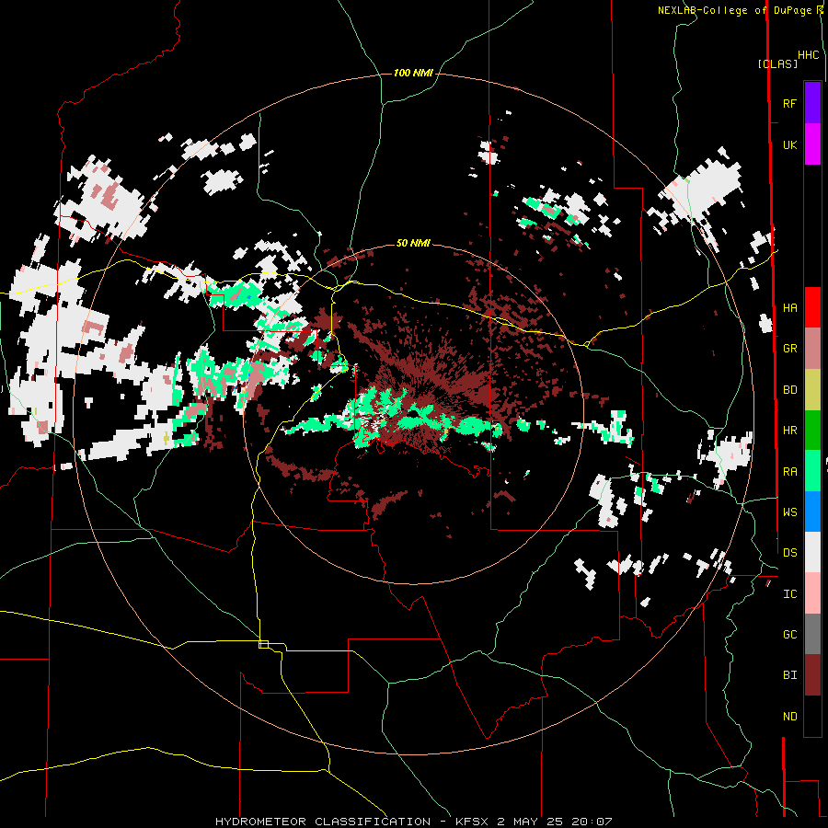Click the yellow highway junction square marker
Viewport: 828px width, 828px height.
click(263, 644)
